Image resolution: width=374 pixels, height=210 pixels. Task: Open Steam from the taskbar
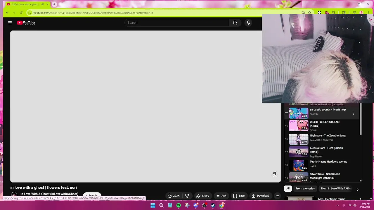pyautogui.click(x=213, y=205)
